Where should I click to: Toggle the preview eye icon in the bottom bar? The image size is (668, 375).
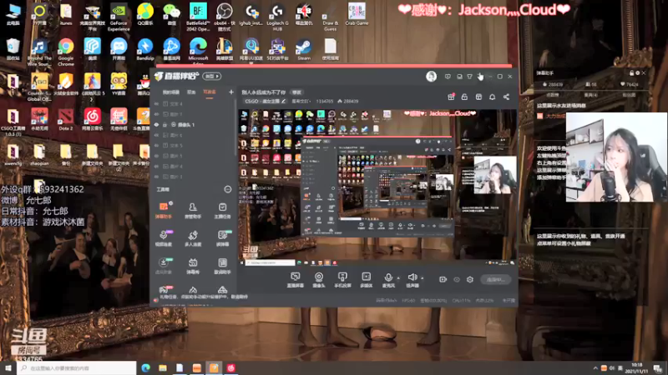(x=456, y=279)
